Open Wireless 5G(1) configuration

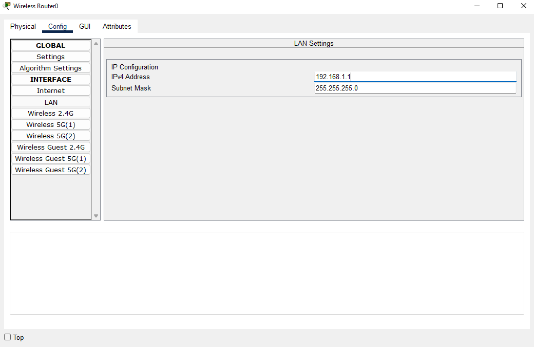click(50, 124)
